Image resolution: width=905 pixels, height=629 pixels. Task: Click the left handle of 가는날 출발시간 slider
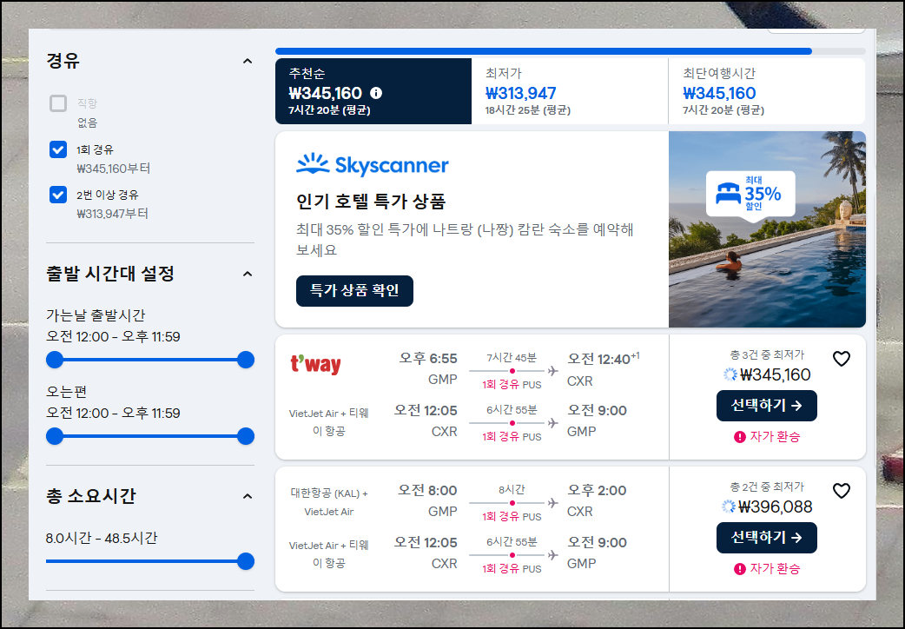point(55,360)
